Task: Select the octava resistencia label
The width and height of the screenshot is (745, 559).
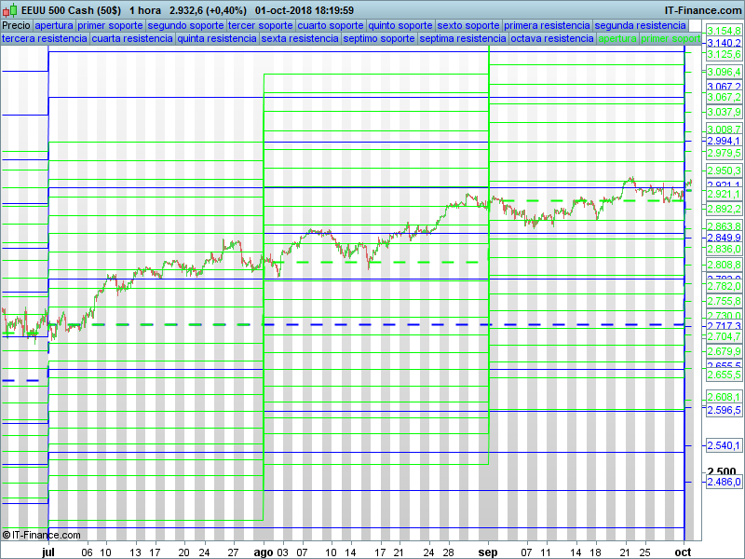Action: click(x=552, y=38)
